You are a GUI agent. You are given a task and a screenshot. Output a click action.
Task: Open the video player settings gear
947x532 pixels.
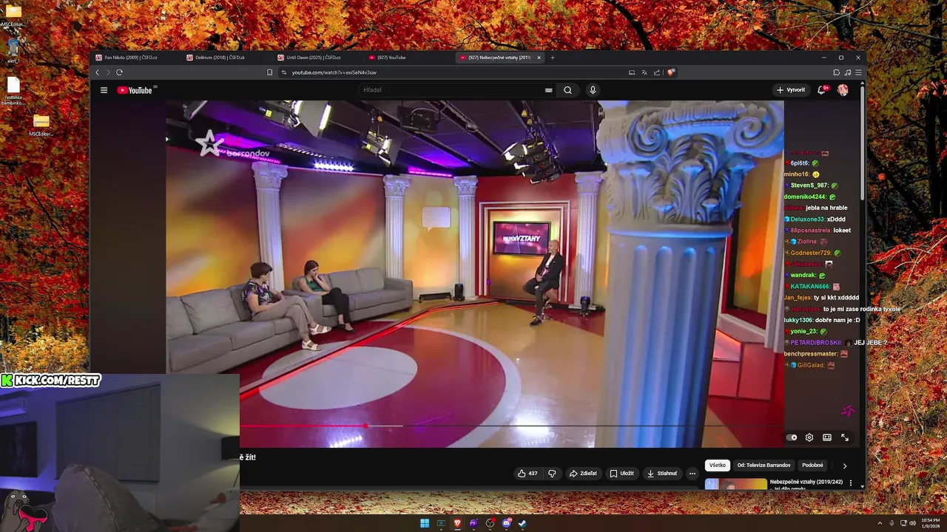pyautogui.click(x=809, y=437)
